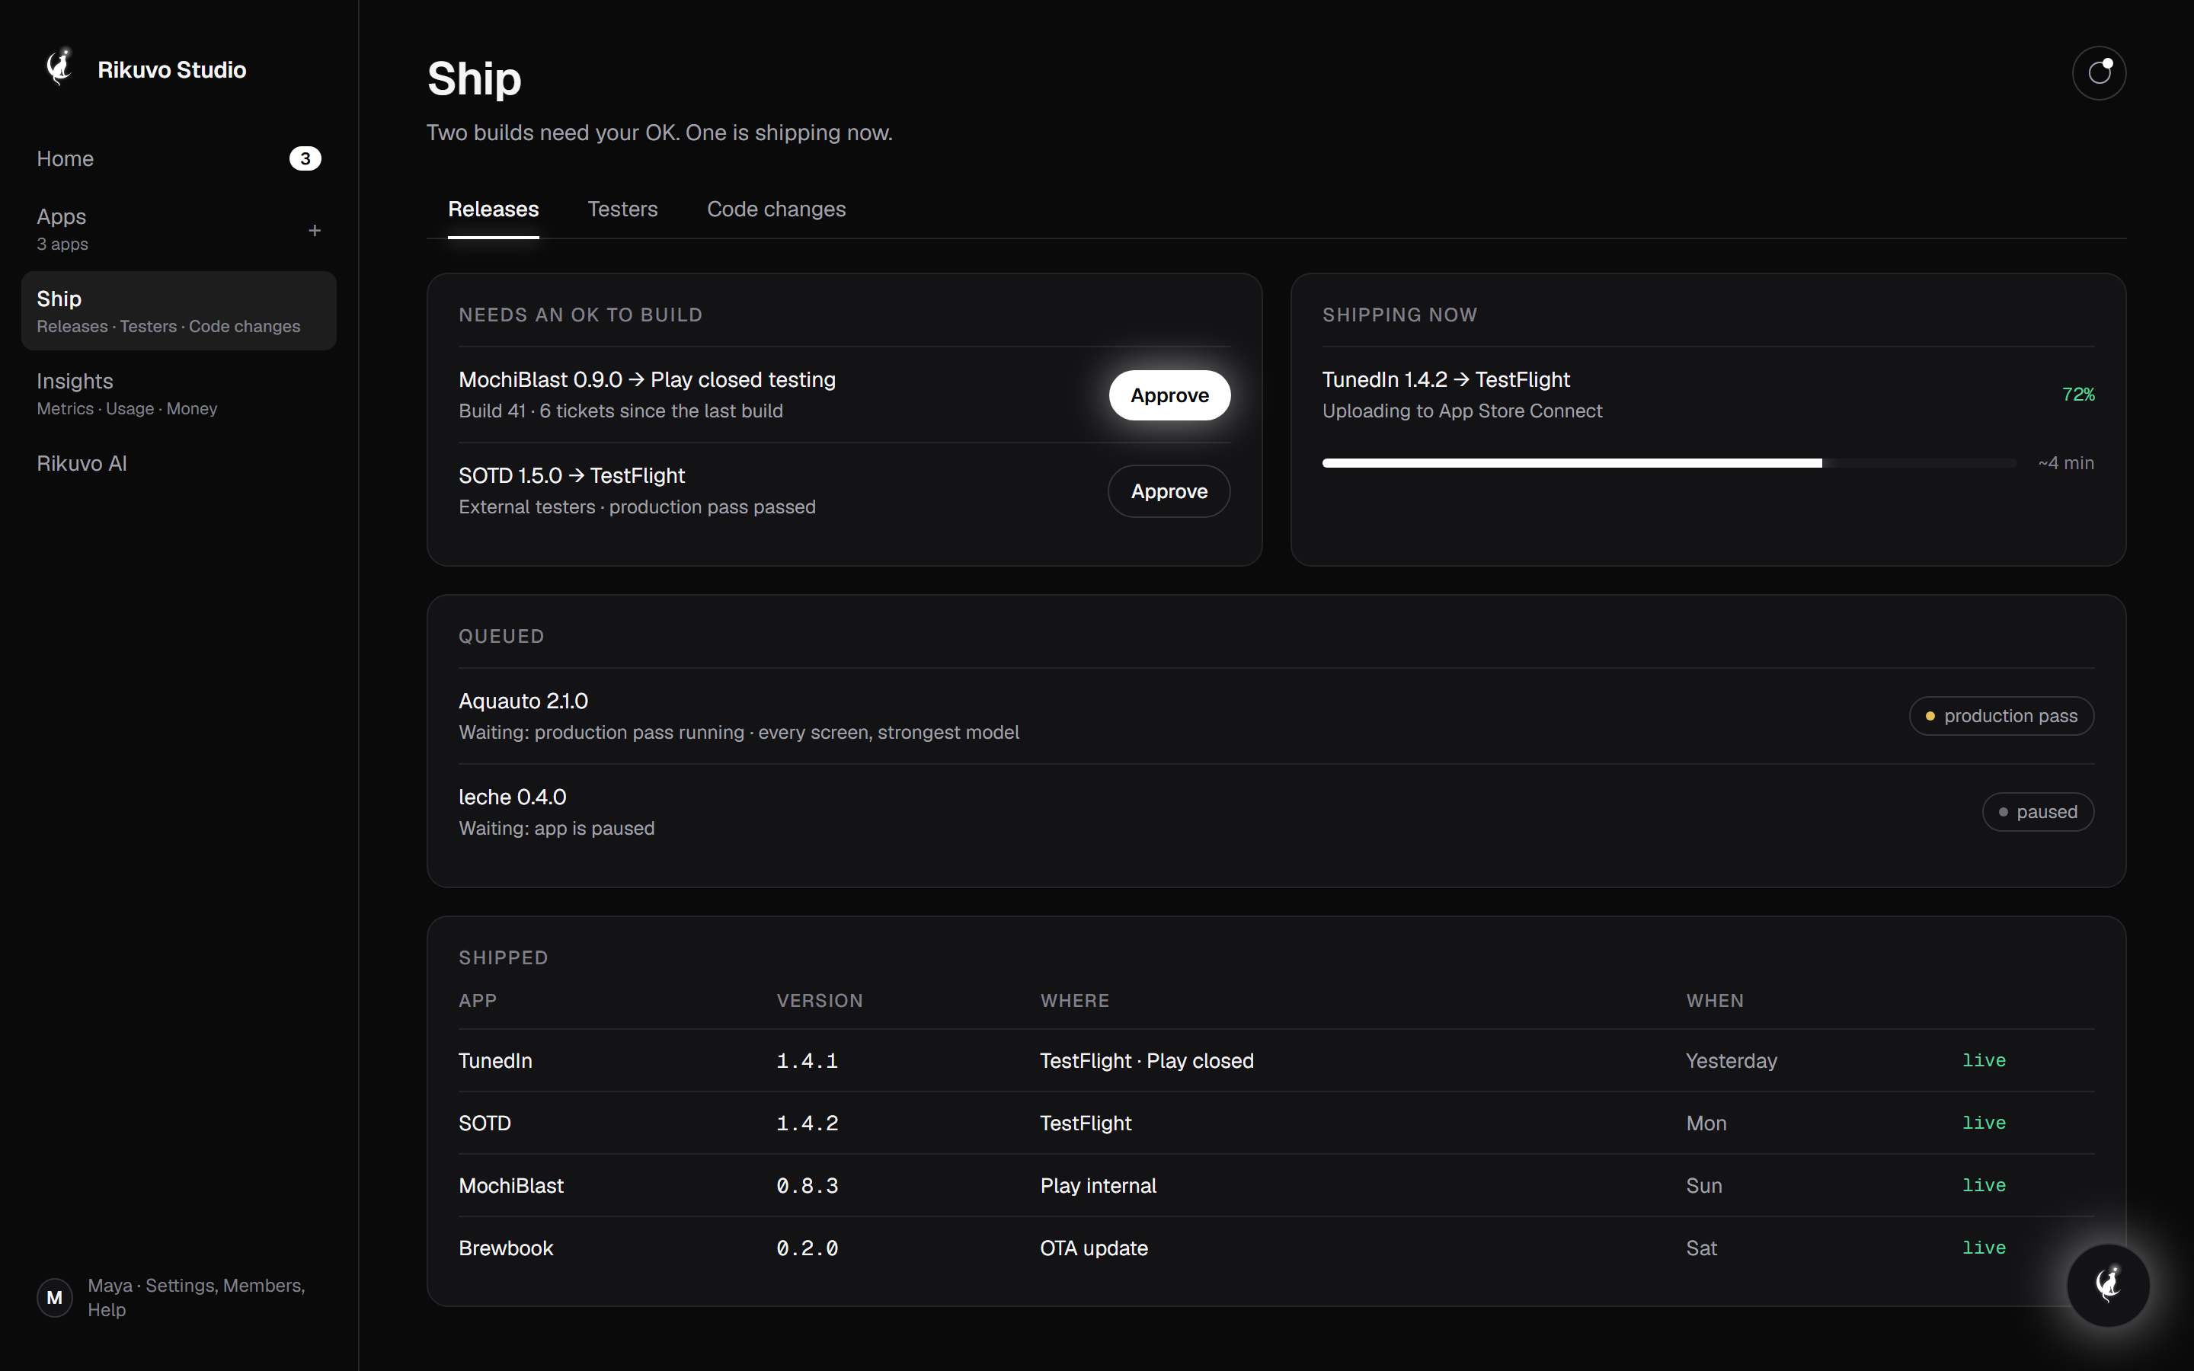Click the production pass status pill
2194x1371 pixels.
(2001, 716)
